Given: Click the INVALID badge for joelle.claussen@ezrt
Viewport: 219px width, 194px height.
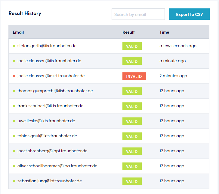Looking at the screenshot, I should [x=134, y=76].
